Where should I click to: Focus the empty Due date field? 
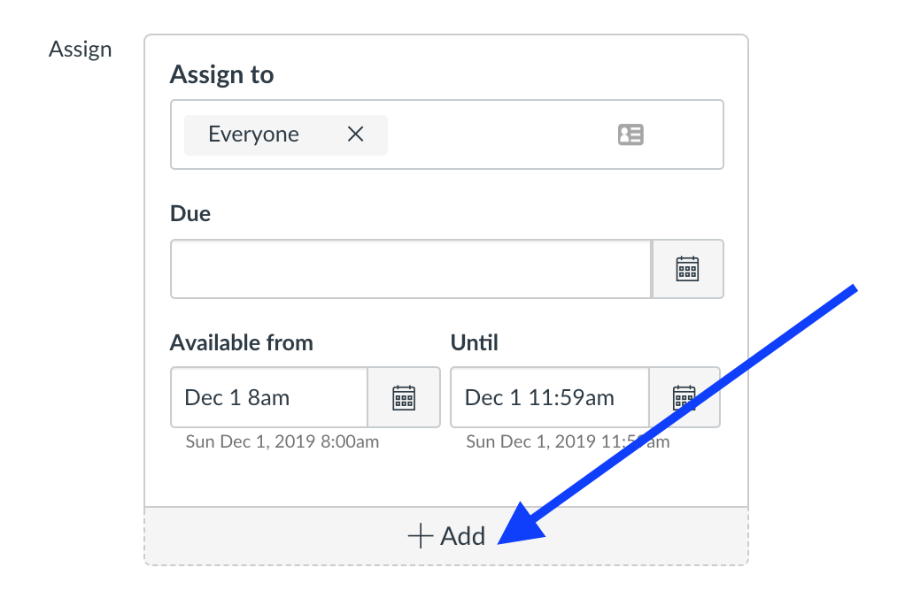[x=411, y=269]
